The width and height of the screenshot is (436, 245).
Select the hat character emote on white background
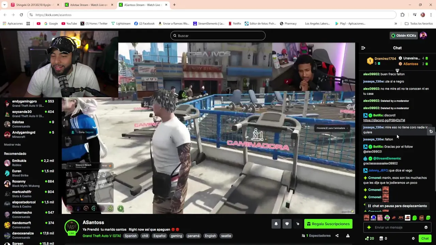[407, 218]
